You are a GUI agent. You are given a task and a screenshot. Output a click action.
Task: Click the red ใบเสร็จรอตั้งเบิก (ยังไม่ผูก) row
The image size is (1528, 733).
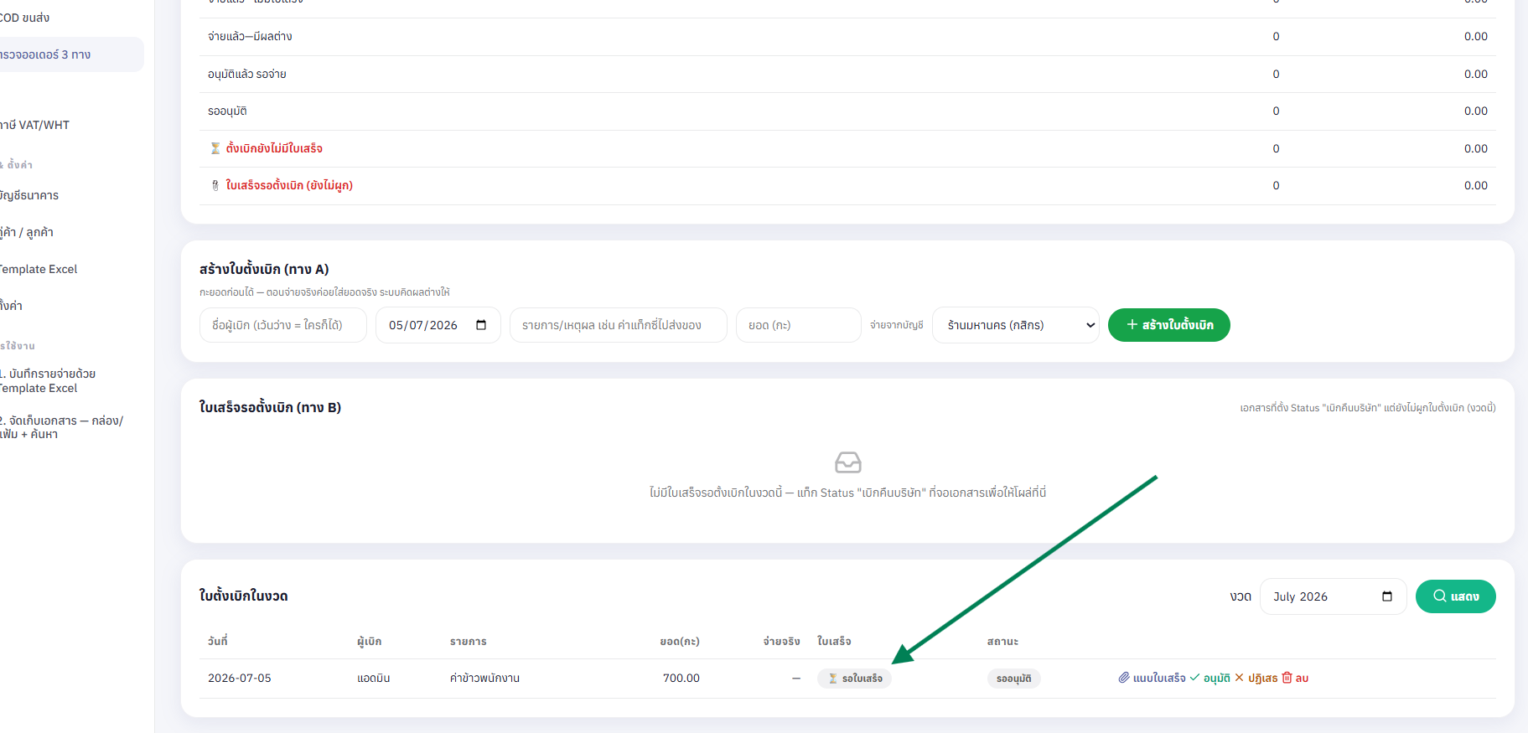(x=847, y=185)
